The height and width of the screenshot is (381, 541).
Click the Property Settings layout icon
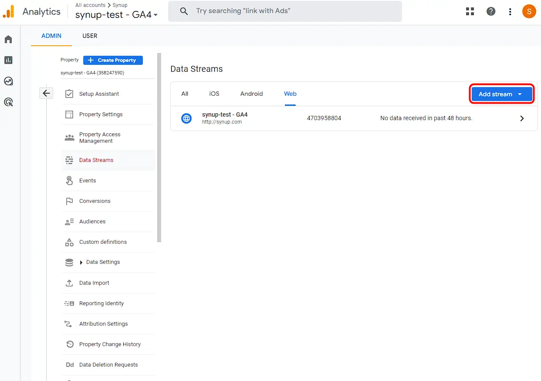pyautogui.click(x=69, y=115)
